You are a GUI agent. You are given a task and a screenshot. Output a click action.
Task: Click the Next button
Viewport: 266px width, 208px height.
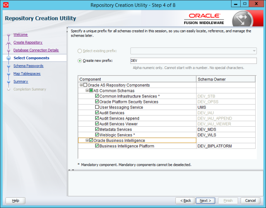(205, 201)
